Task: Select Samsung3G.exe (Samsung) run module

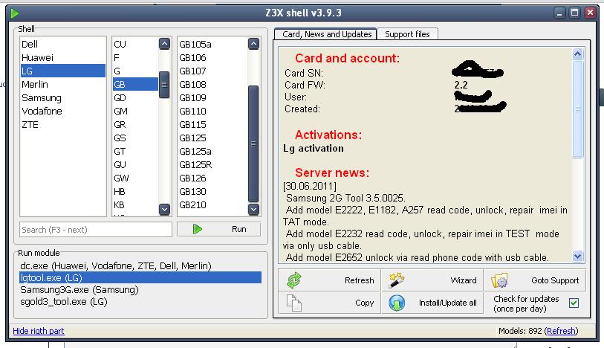Action: 140,290
